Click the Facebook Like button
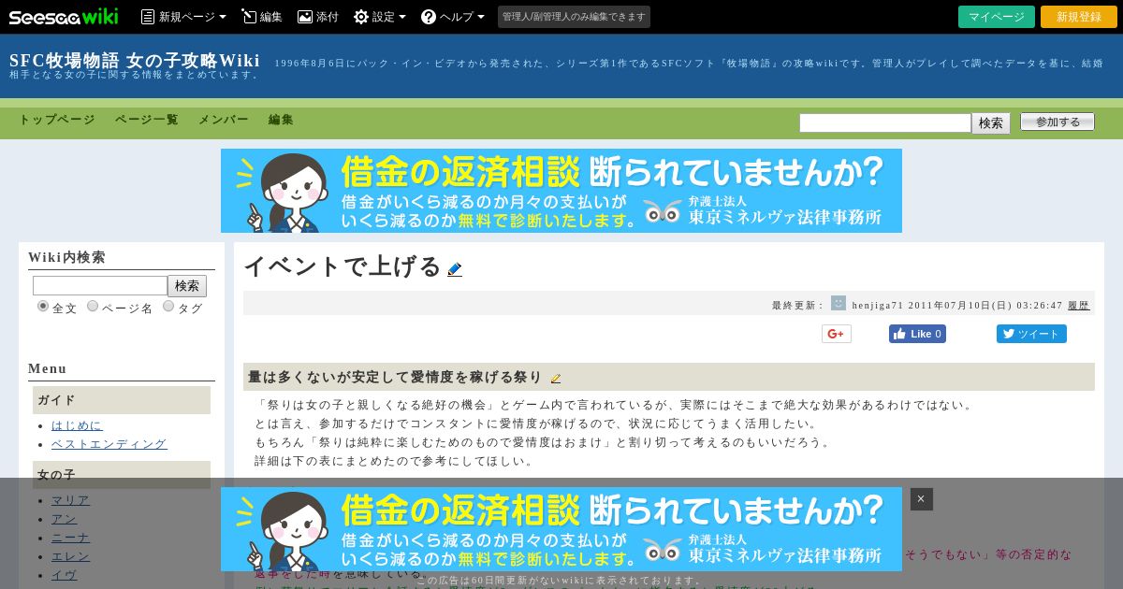Viewport: 1123px width, 589px height. pos(917,334)
